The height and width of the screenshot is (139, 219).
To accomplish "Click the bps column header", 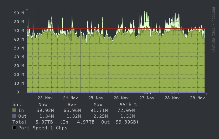I will point(17,105).
